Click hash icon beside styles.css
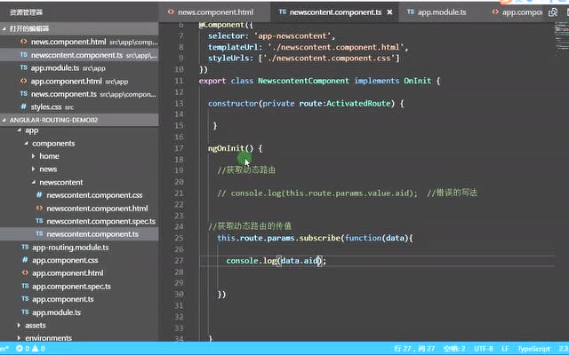Viewport: 569px width, 355px height. pyautogui.click(x=24, y=106)
